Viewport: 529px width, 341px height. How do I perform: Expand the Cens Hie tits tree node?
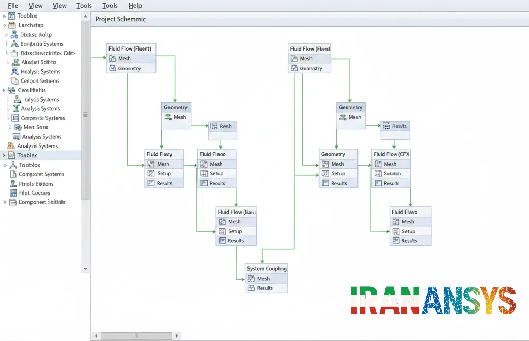pos(4,90)
